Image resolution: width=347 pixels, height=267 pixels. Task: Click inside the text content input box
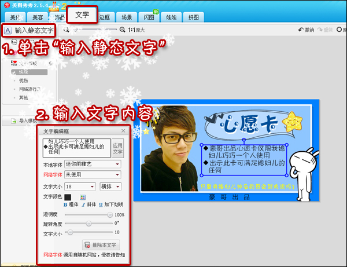click(76, 148)
